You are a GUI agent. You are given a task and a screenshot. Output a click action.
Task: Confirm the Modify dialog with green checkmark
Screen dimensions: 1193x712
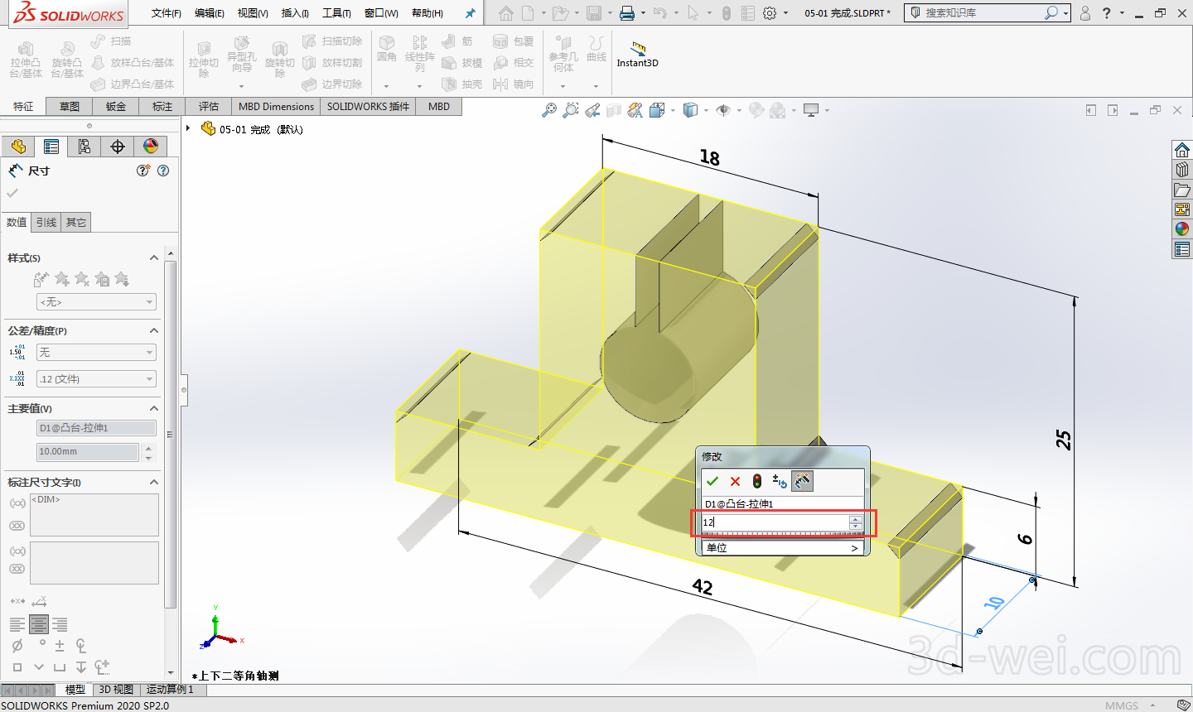[x=712, y=481]
